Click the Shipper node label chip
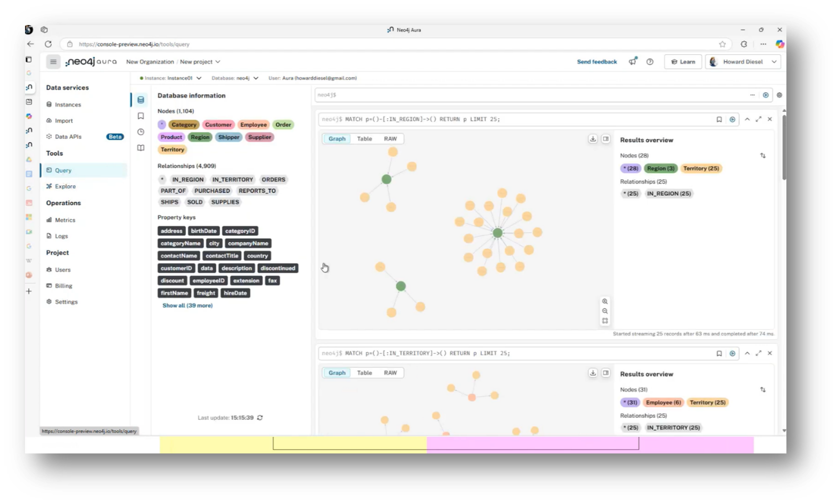The width and height of the screenshot is (837, 504). tap(229, 137)
